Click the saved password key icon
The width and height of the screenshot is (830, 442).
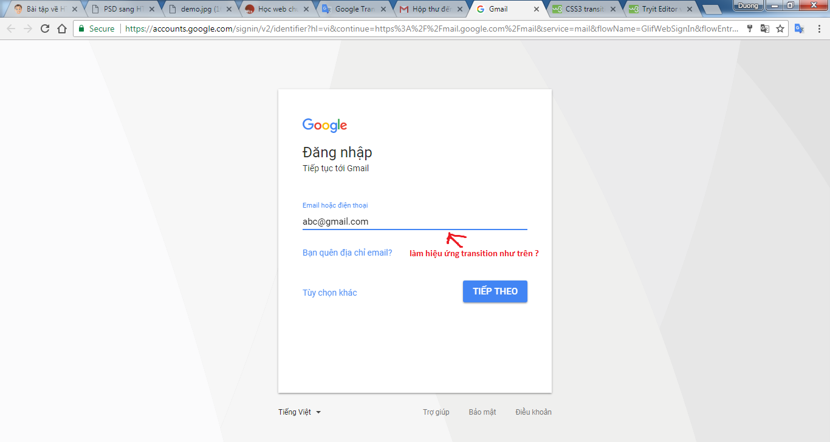click(750, 29)
